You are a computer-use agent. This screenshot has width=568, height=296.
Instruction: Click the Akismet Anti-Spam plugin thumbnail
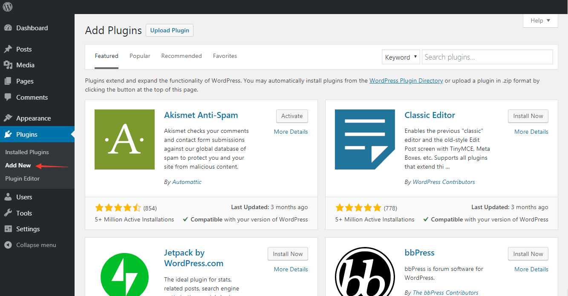124,139
